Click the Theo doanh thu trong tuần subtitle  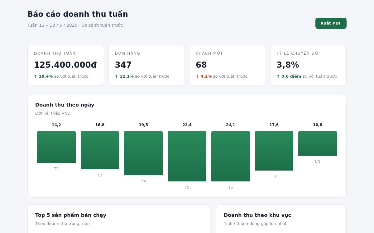62,224
